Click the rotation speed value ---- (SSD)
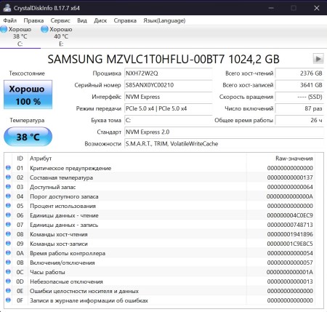This screenshot has width=327, height=312. [299, 97]
